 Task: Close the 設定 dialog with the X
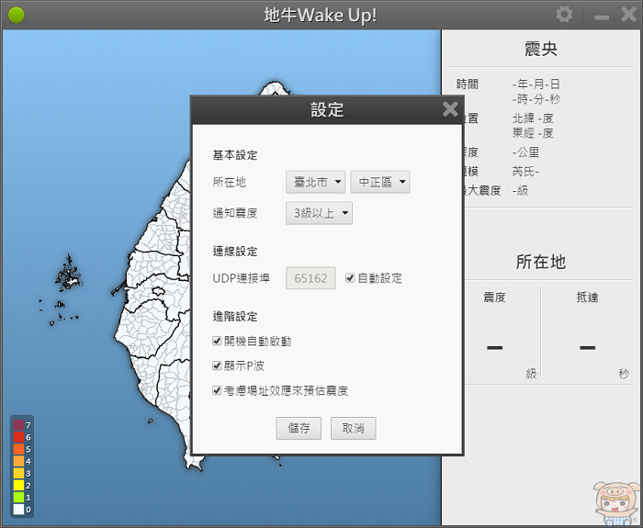point(450,109)
